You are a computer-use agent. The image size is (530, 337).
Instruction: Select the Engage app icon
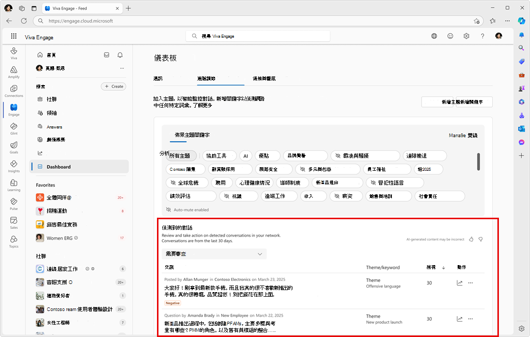point(14,110)
